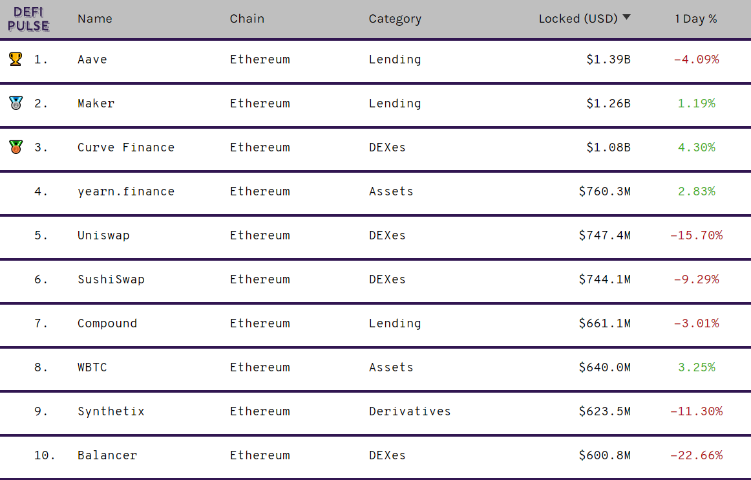Open SushiSwap project details
The width and height of the screenshot is (751, 480).
[x=111, y=279]
